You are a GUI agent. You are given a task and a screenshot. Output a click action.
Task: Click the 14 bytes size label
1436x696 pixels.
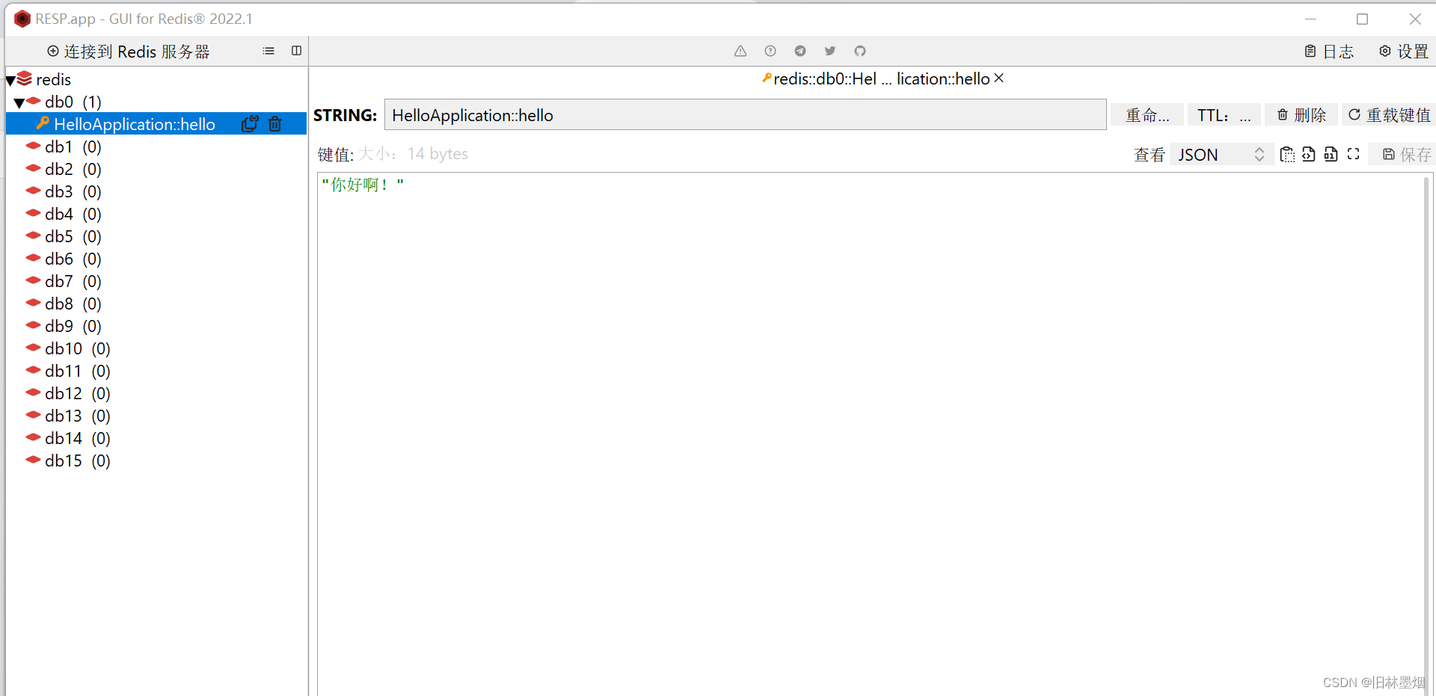click(x=438, y=154)
